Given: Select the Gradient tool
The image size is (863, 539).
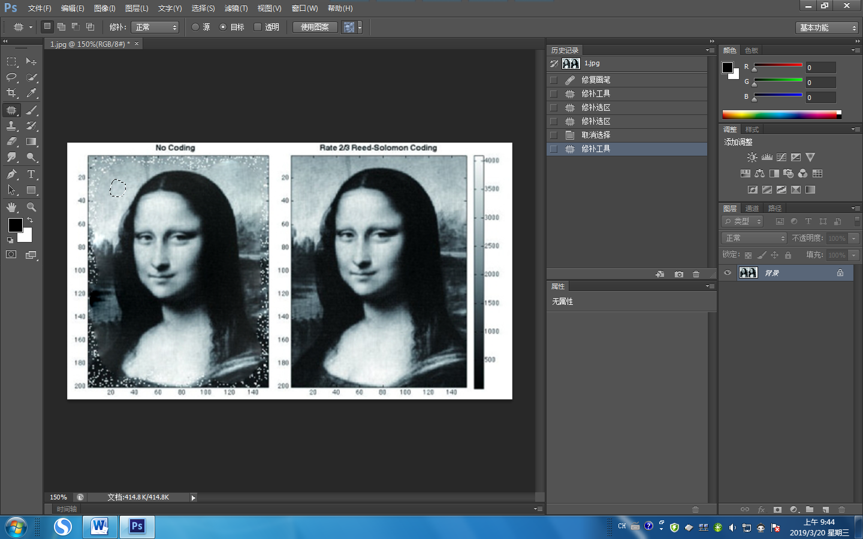Looking at the screenshot, I should (x=31, y=142).
